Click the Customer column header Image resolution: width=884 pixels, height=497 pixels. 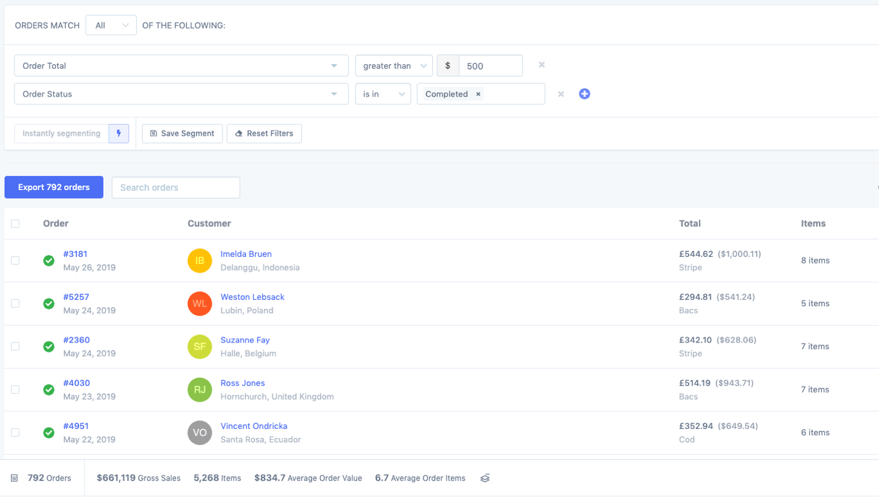point(209,223)
